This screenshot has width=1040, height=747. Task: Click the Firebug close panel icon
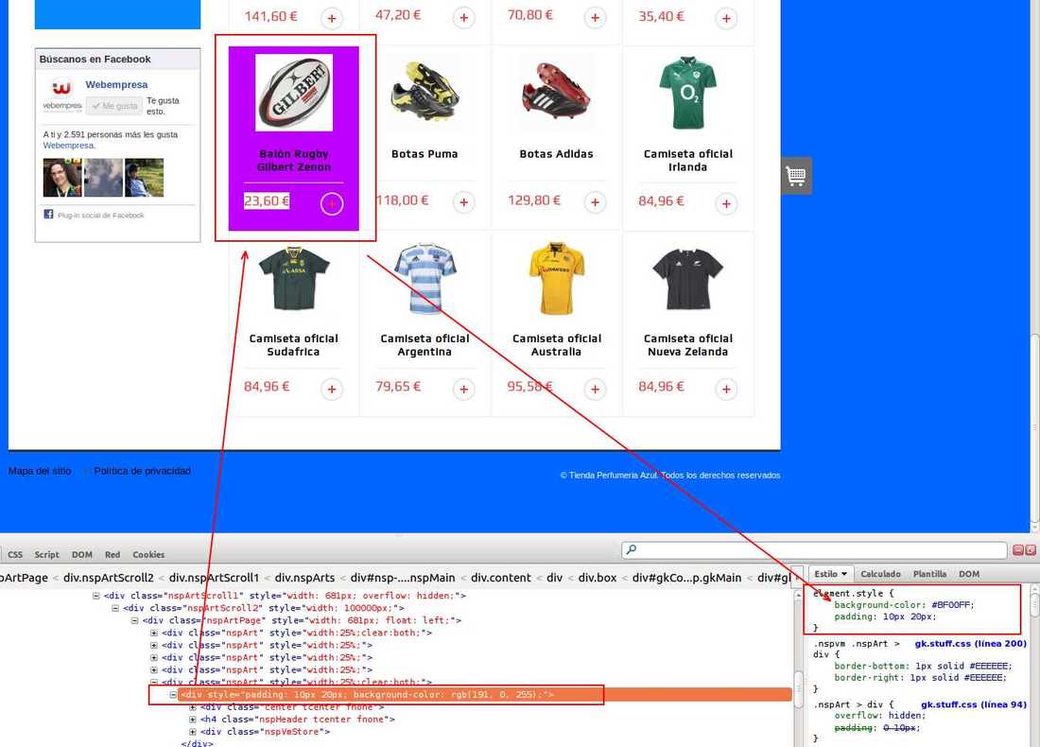(1030, 550)
